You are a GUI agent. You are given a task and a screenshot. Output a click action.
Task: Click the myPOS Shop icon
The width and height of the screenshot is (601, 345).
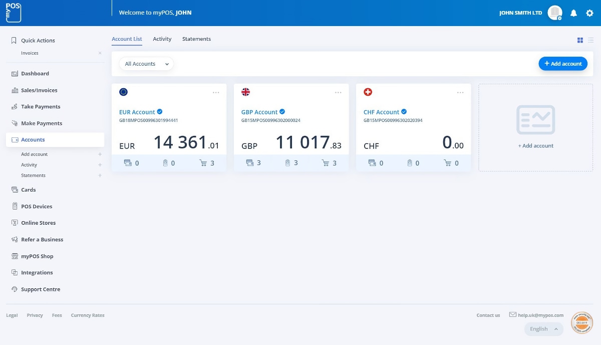point(15,256)
